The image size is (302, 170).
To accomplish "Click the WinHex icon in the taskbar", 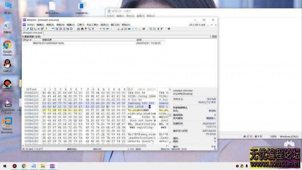I will tap(52, 166).
